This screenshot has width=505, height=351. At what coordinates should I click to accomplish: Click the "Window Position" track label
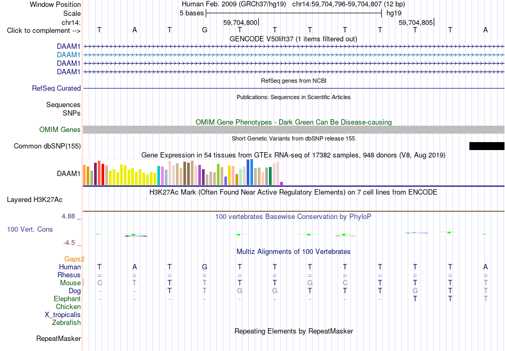coord(55,4)
